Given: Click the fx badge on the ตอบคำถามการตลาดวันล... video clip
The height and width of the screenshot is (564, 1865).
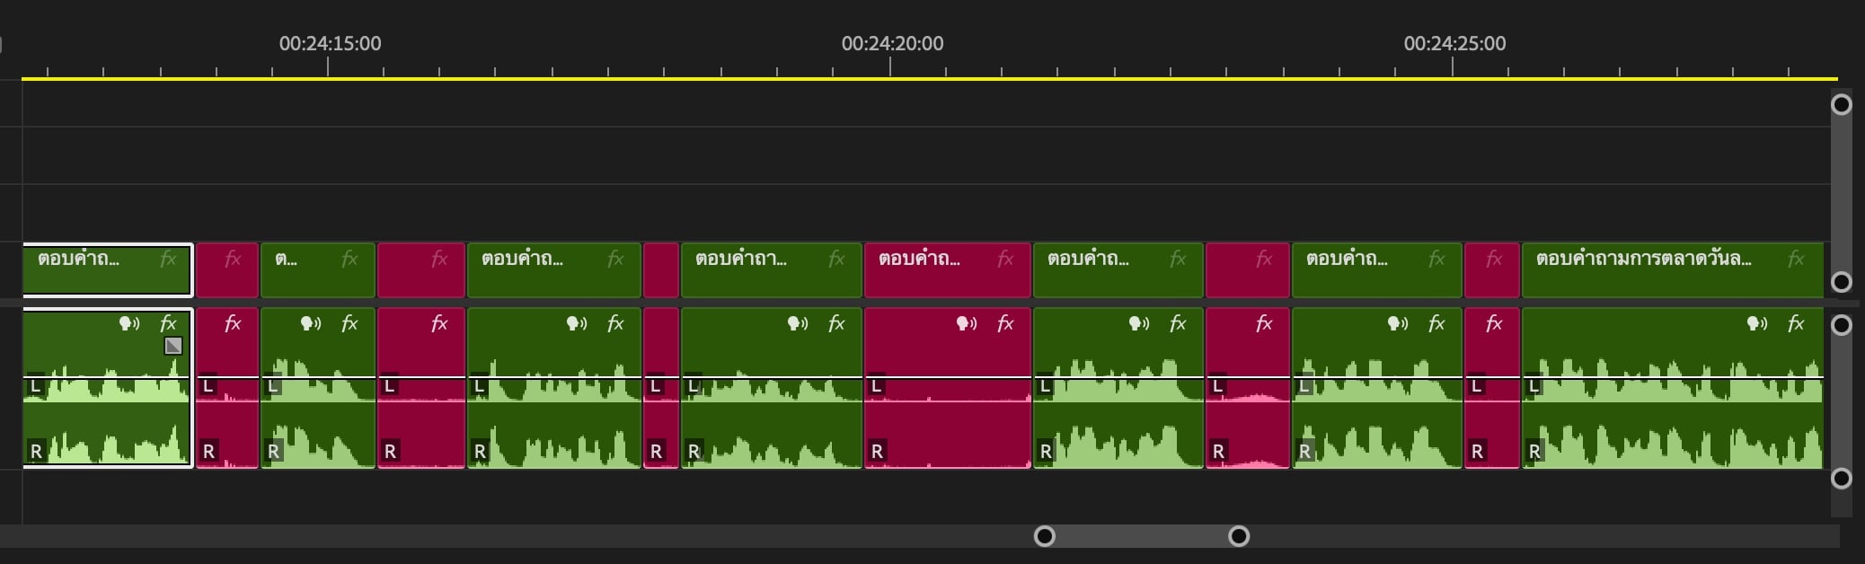Looking at the screenshot, I should click(x=1795, y=260).
